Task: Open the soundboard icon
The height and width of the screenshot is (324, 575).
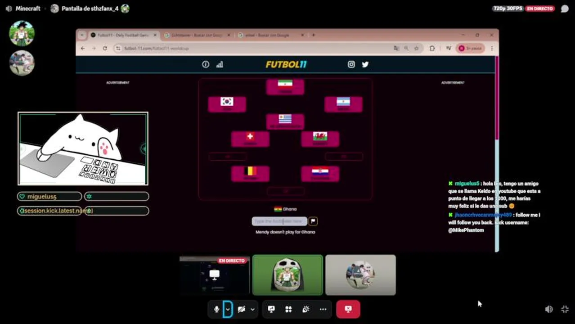Action: click(305, 309)
